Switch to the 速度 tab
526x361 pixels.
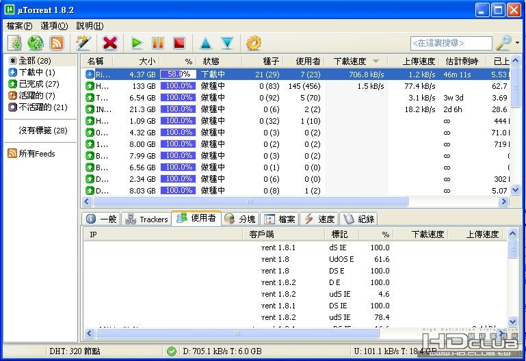(319, 219)
